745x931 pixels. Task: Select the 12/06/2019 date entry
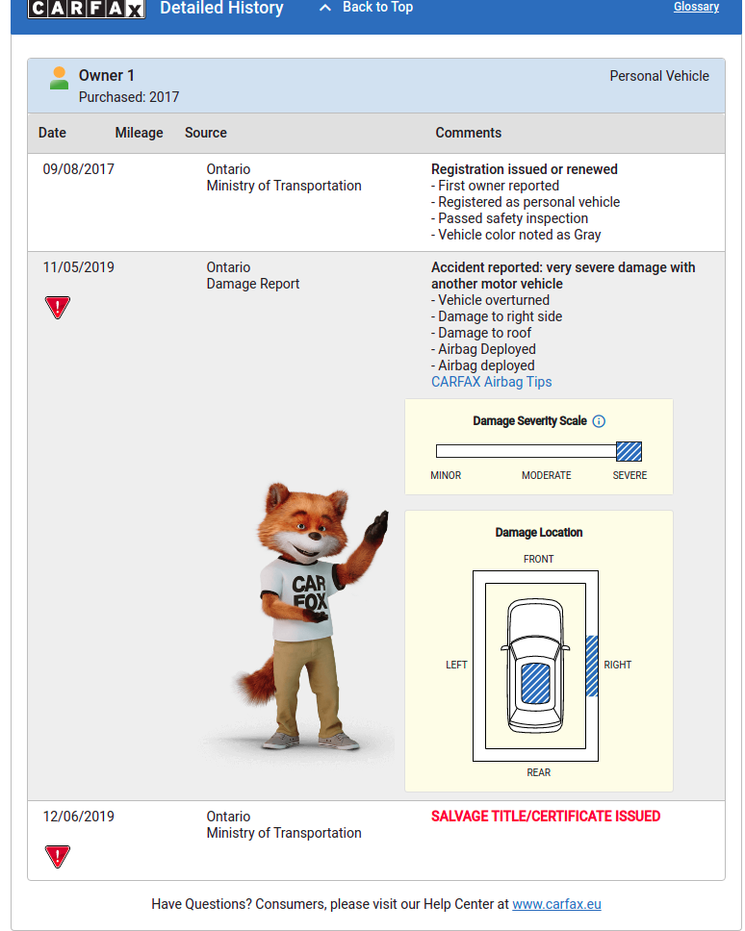tap(78, 817)
